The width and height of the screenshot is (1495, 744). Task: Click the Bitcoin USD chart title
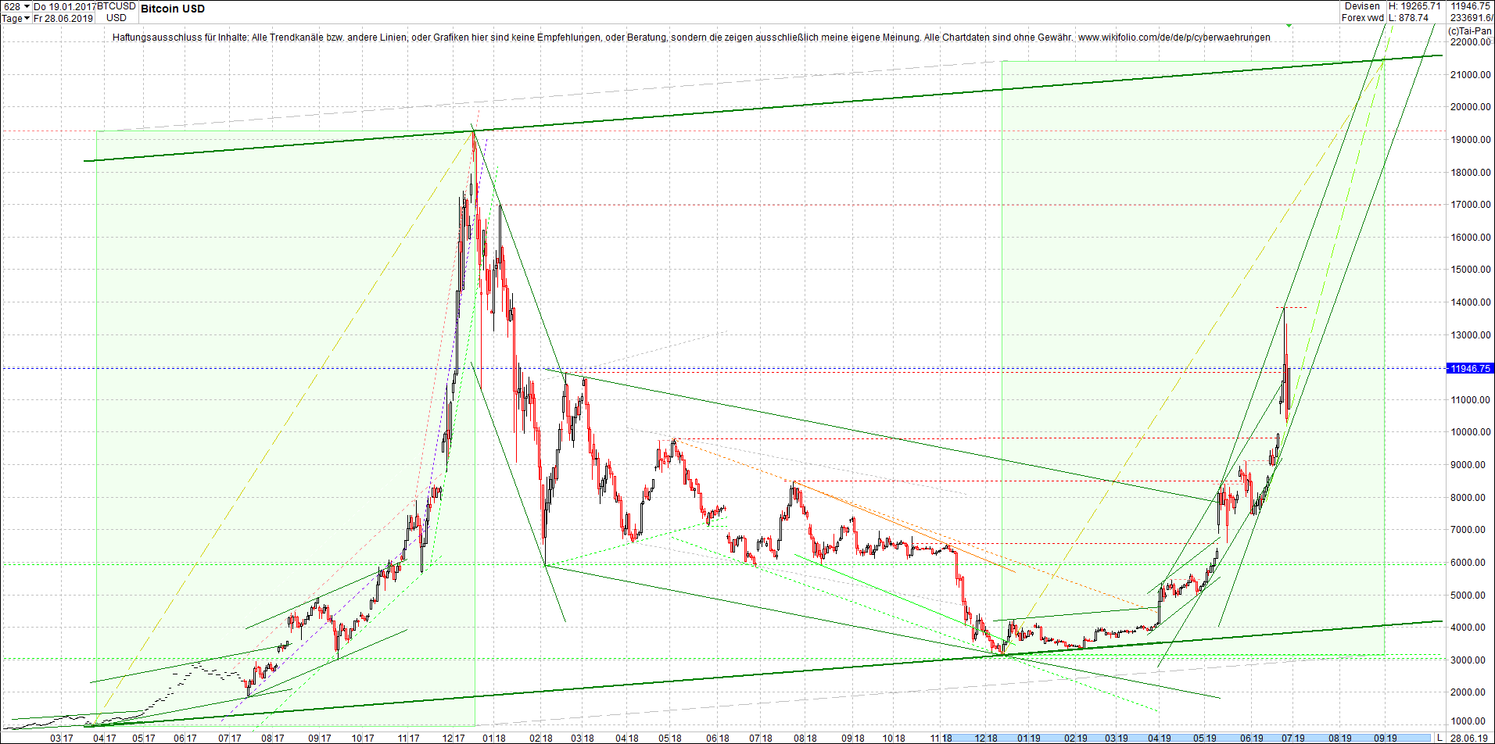tap(172, 9)
